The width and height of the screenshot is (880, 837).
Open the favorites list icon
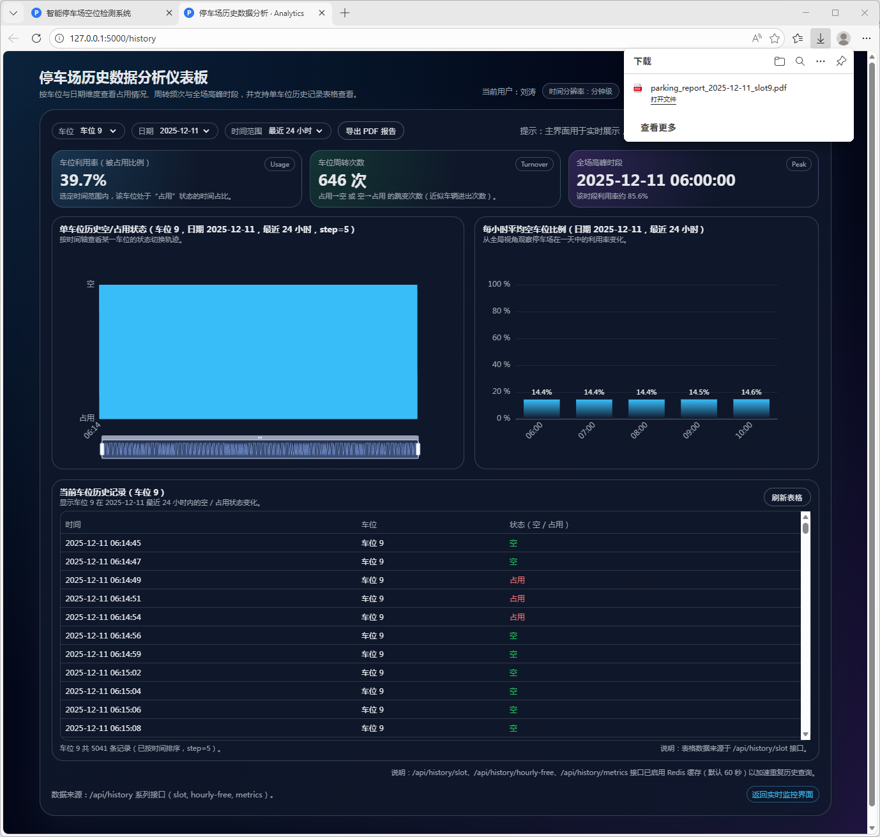click(798, 38)
